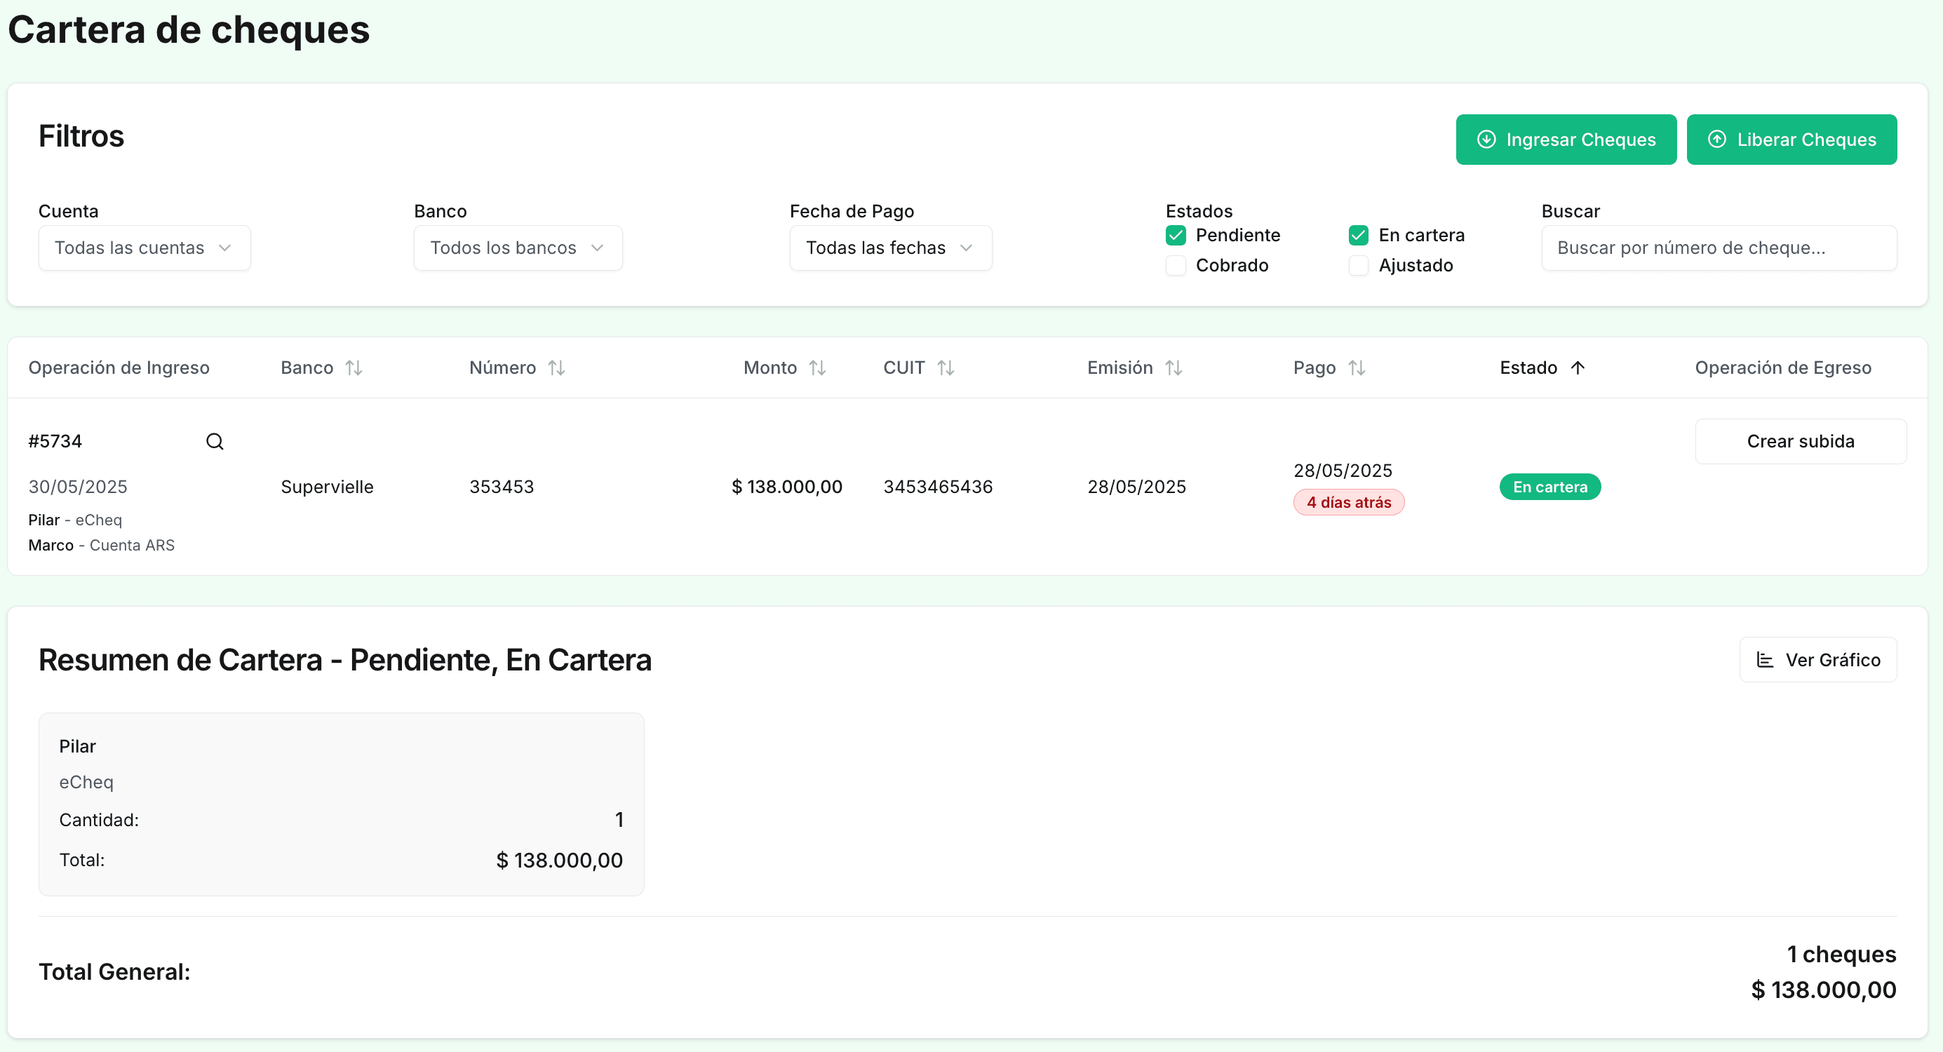This screenshot has height=1052, width=1943.
Task: Enable the Cobrado status filter
Action: [1175, 265]
